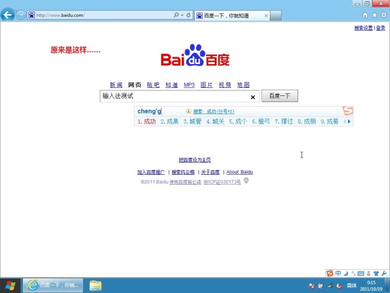The height and width of the screenshot is (293, 390).
Task: Open the Windows Start menu
Action: click(10, 285)
